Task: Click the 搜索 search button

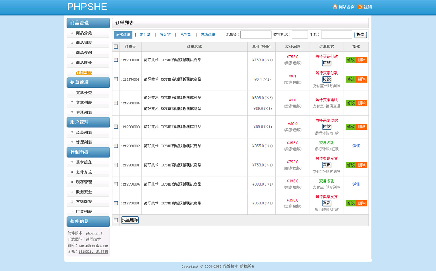Action: point(360,34)
